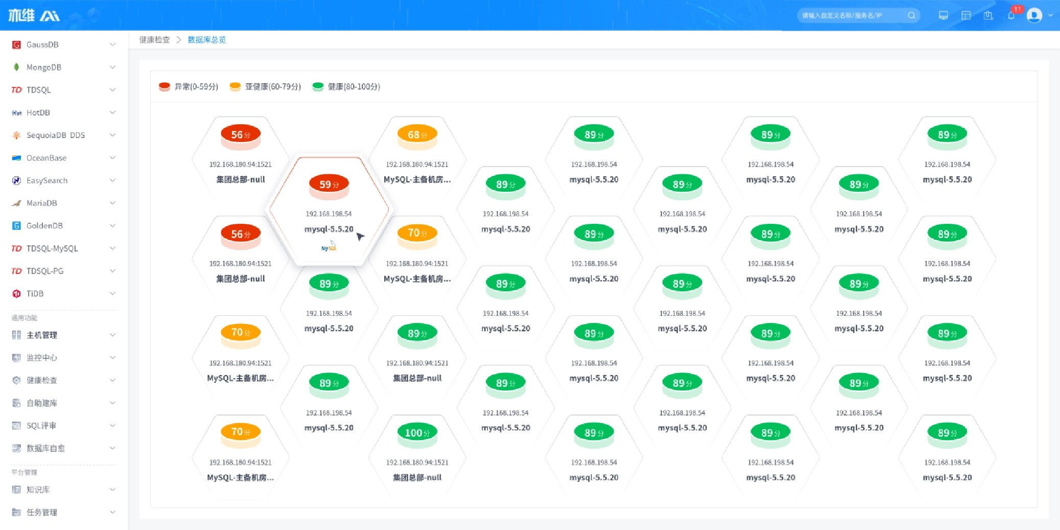The width and height of the screenshot is (1060, 530).
Task: Click the GaussDB red icon in sidebar
Action: pos(16,45)
